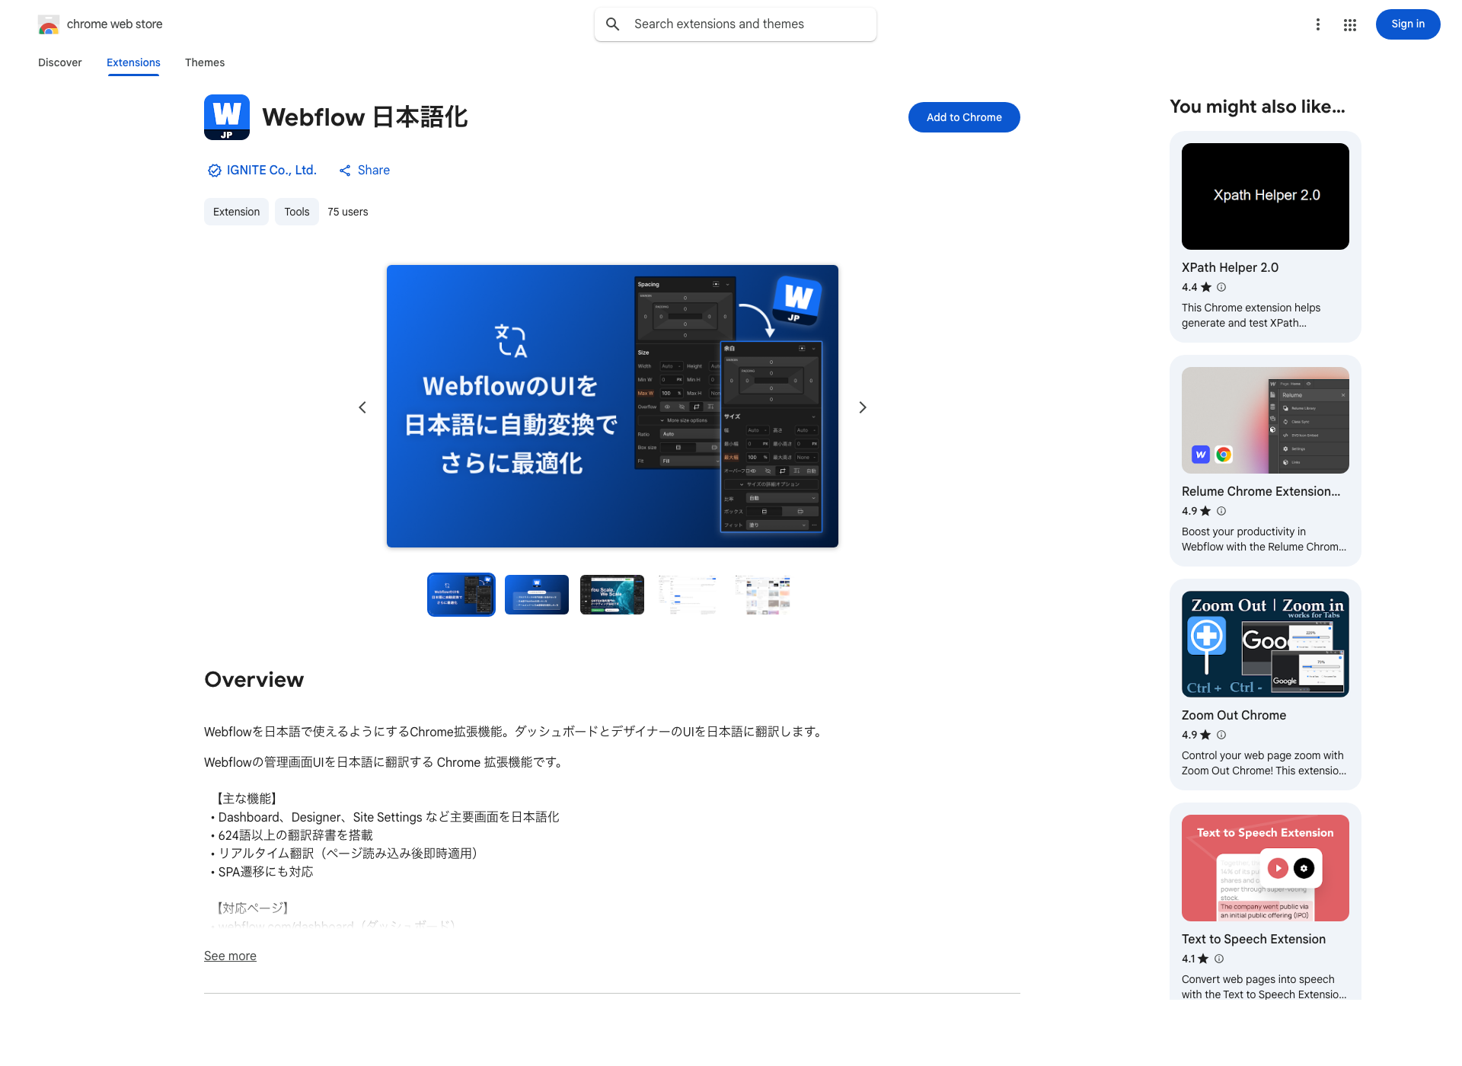Click the 【対応ページ】 heading line

point(252,908)
